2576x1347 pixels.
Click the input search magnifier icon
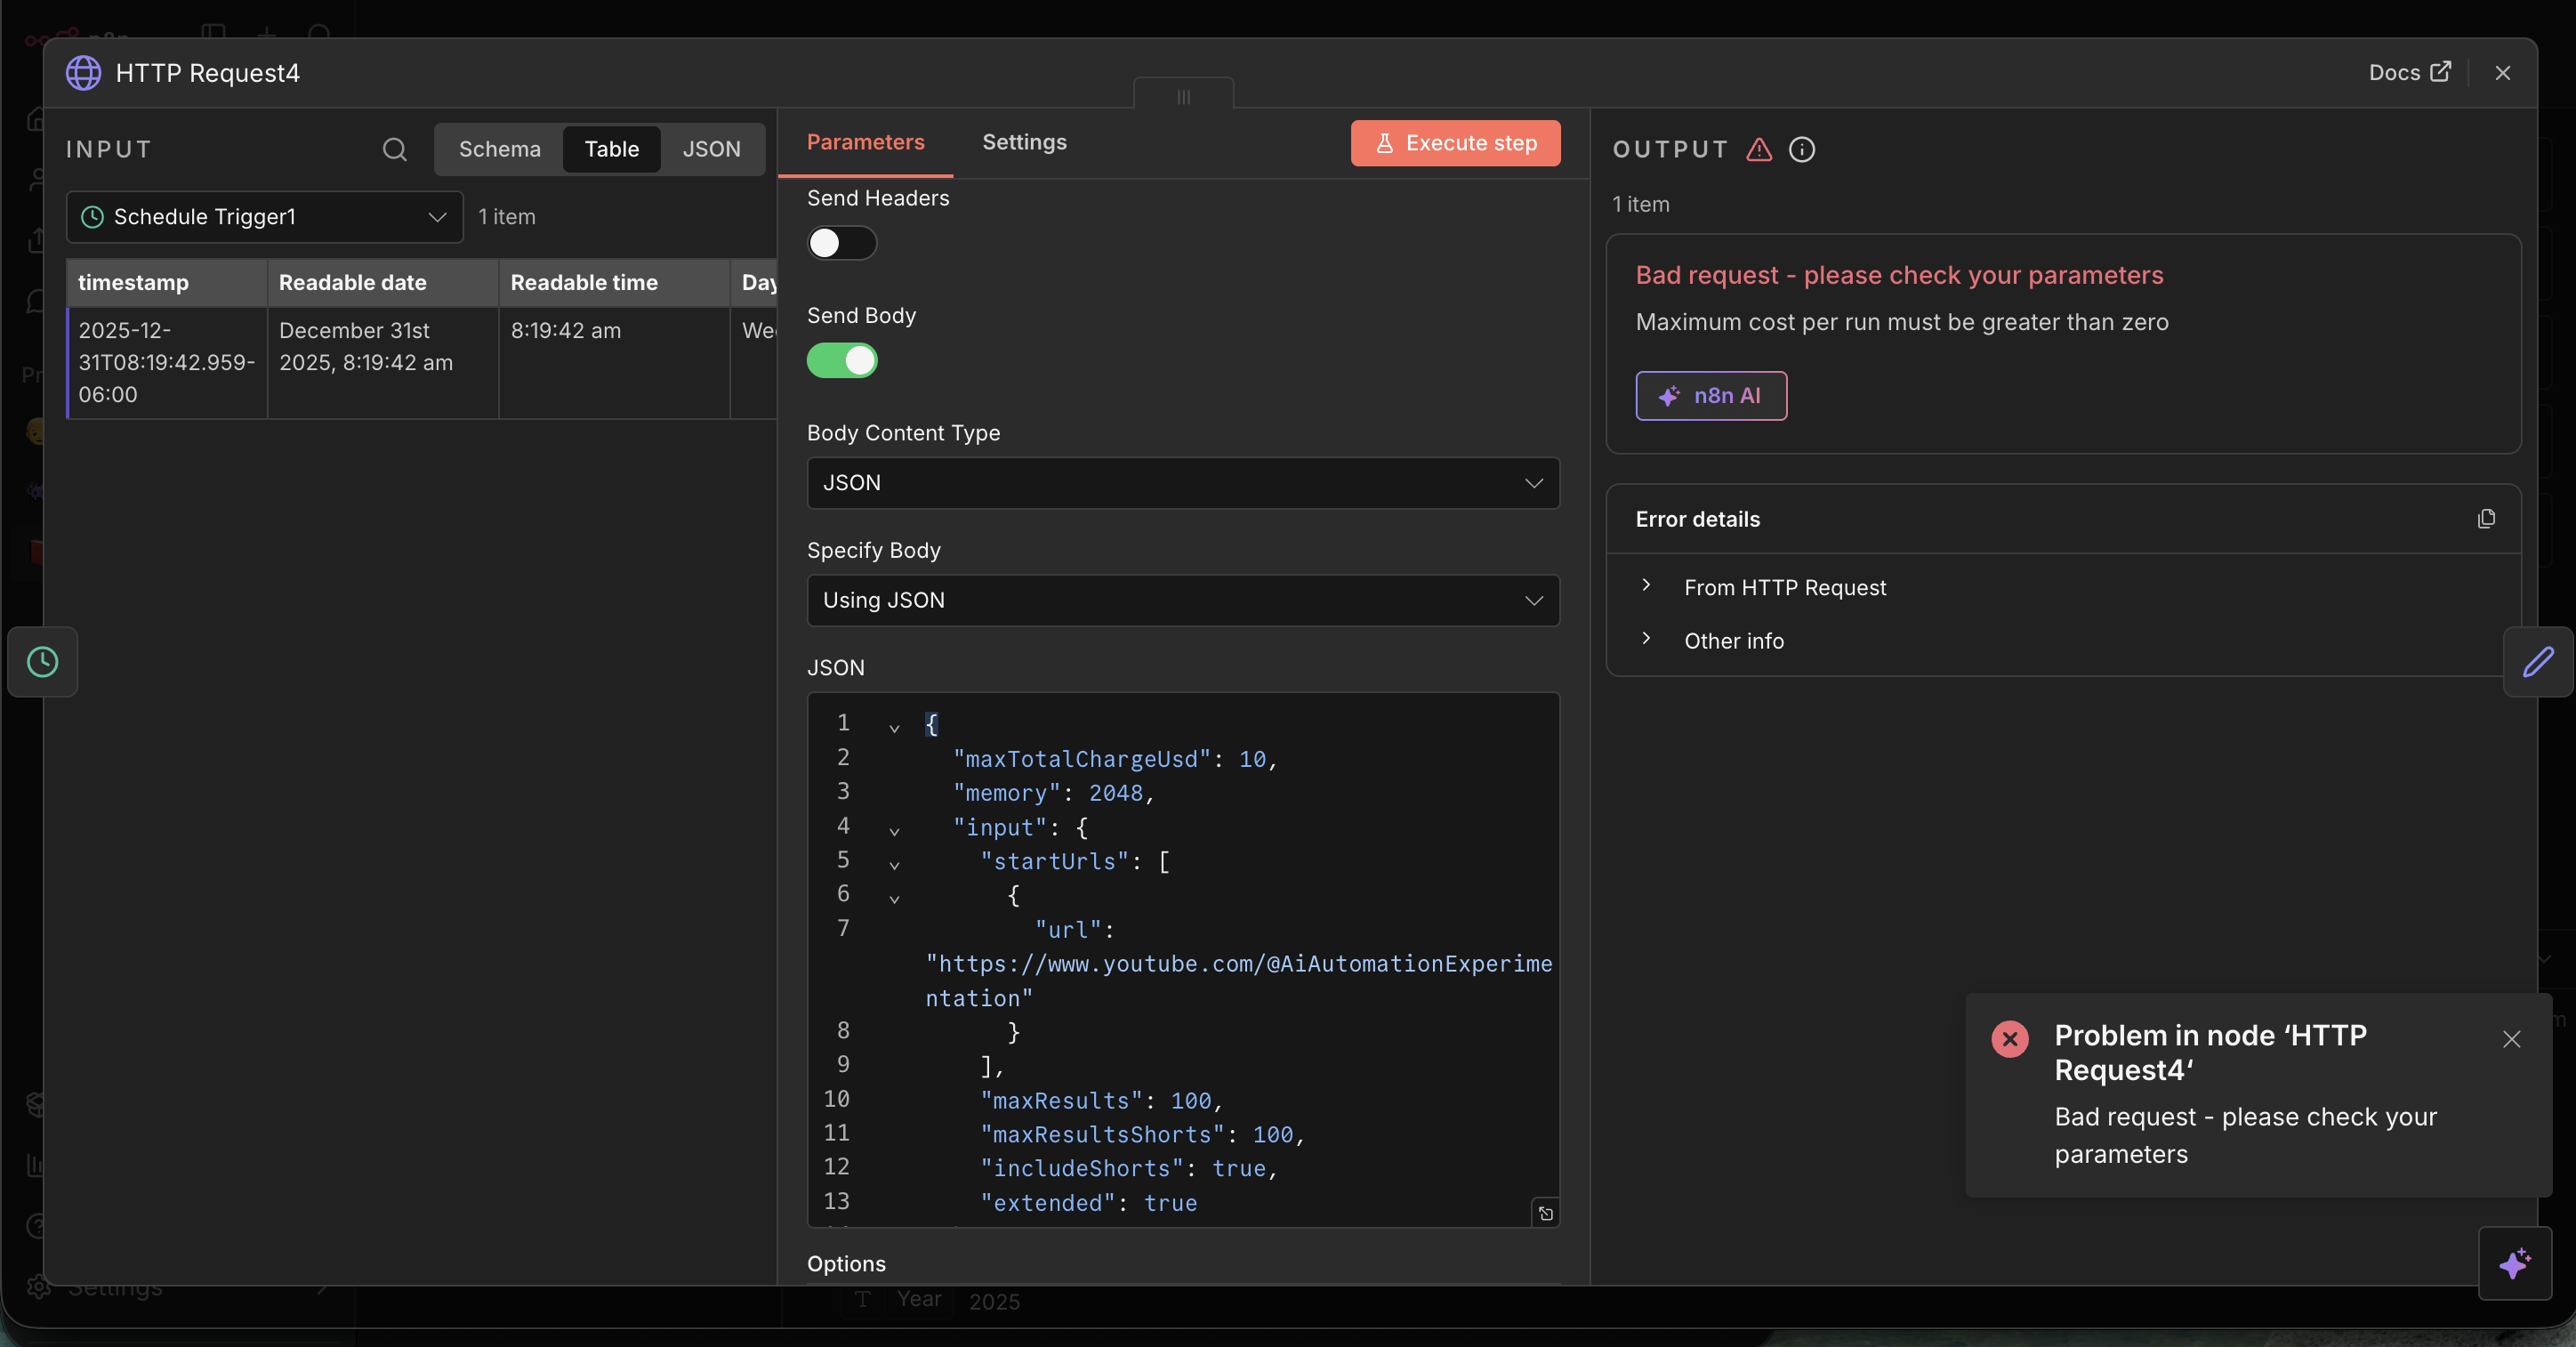(394, 150)
